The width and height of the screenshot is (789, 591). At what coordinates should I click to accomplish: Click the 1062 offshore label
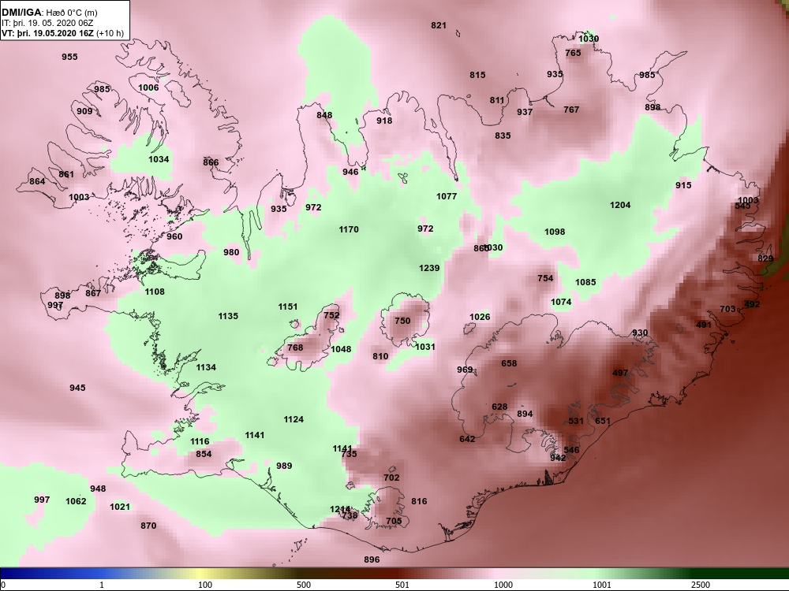(76, 501)
